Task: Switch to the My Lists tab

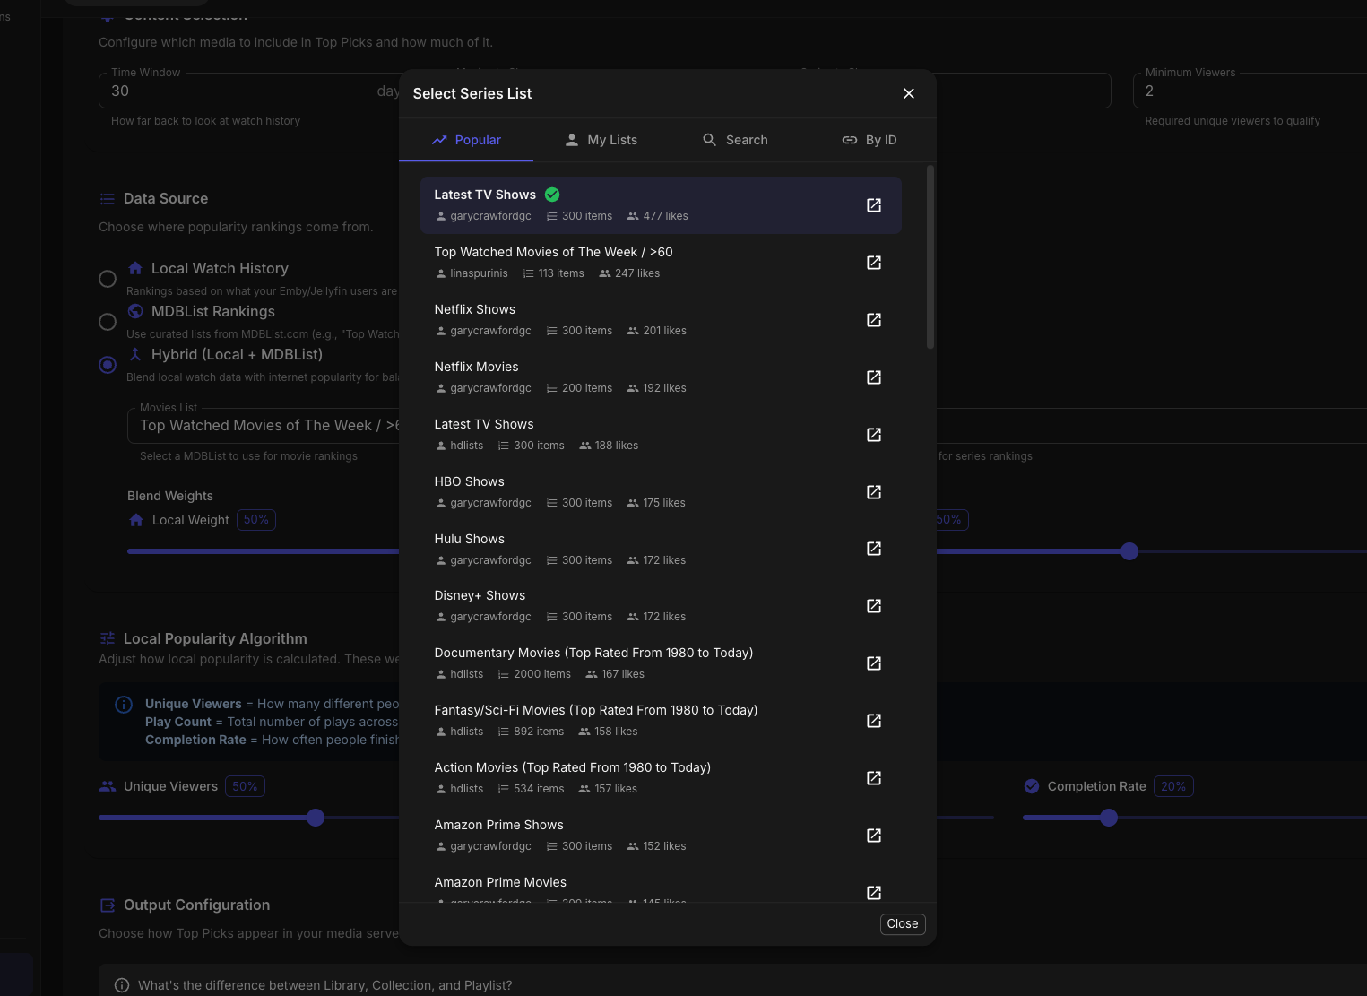Action: (x=601, y=140)
